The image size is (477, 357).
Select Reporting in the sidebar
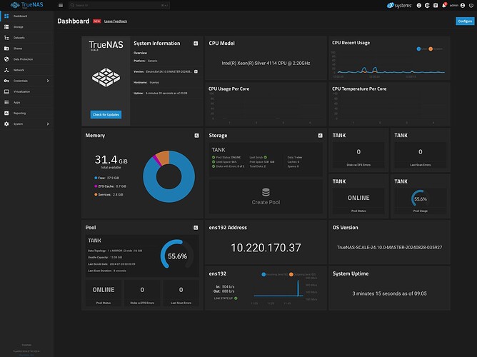[19, 113]
